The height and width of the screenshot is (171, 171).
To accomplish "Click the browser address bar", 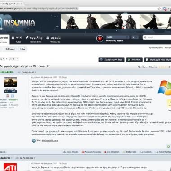I will (78, 9).
